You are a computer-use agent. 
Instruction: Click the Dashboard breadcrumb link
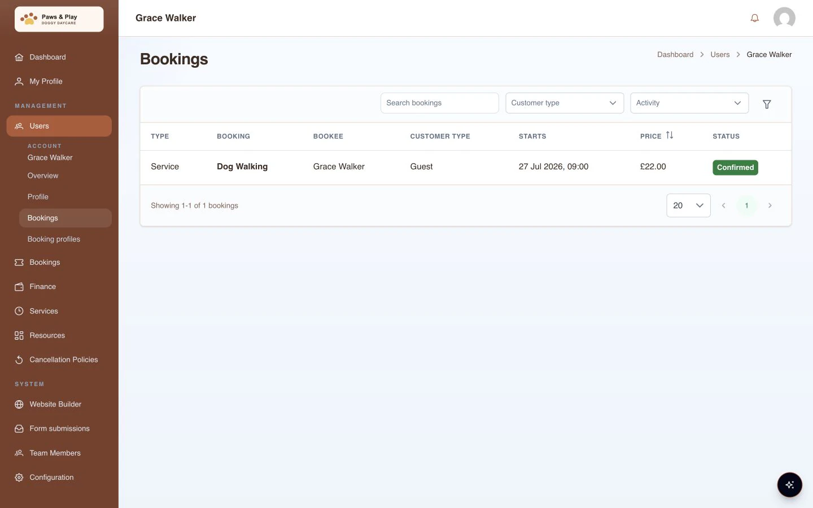[x=675, y=55]
